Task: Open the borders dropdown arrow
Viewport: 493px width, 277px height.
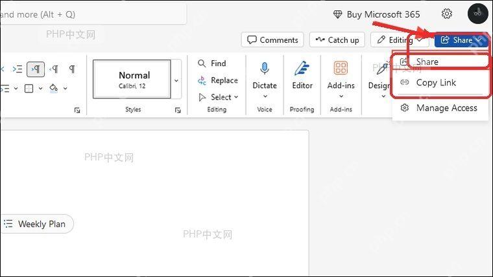Action: click(41, 89)
